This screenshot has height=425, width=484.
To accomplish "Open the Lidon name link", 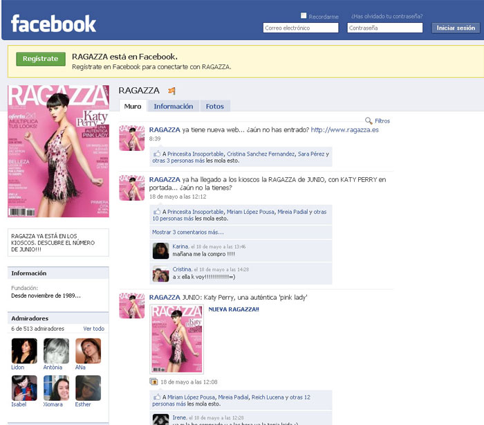I will click(x=17, y=367).
